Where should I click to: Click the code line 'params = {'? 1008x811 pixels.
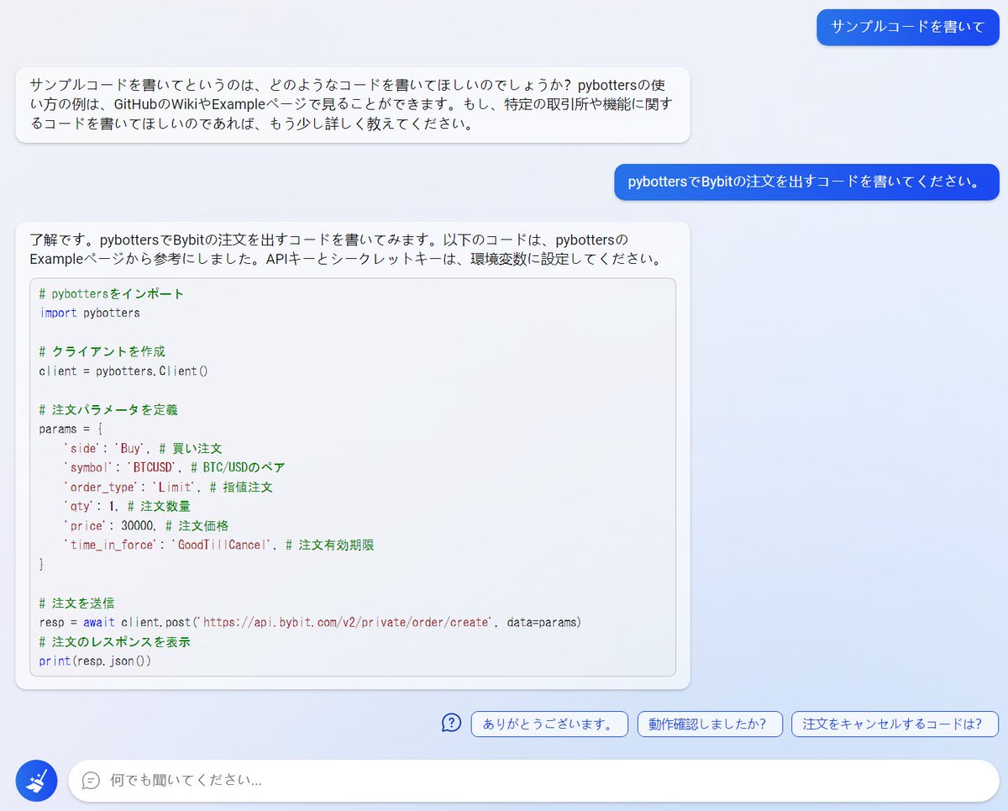[71, 429]
